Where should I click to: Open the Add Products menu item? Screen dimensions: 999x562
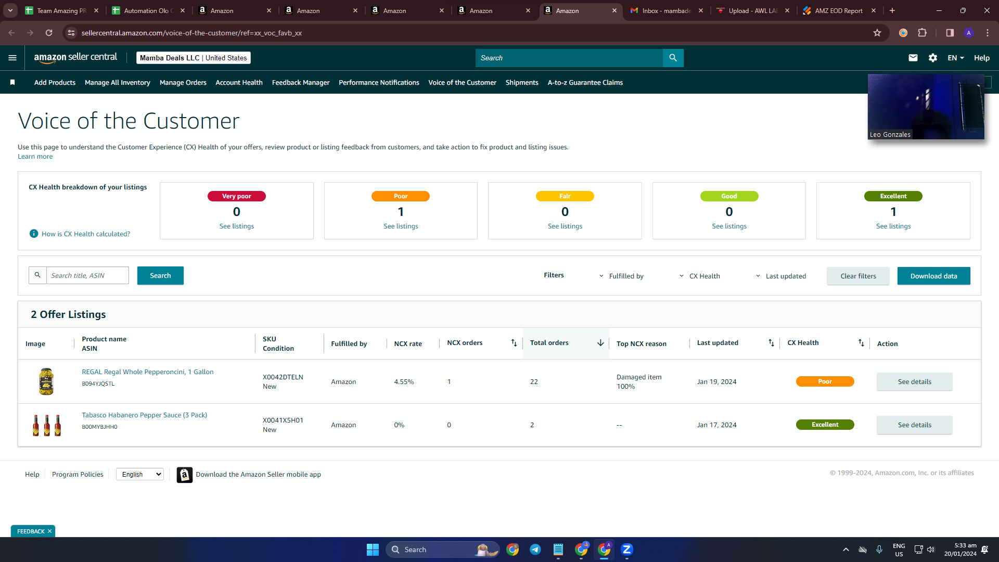tap(55, 82)
